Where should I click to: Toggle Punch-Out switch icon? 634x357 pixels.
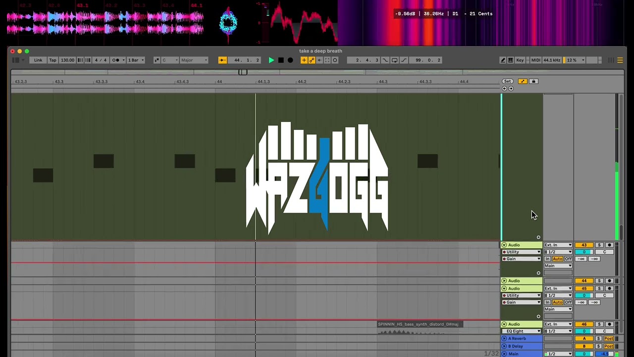[404, 60]
